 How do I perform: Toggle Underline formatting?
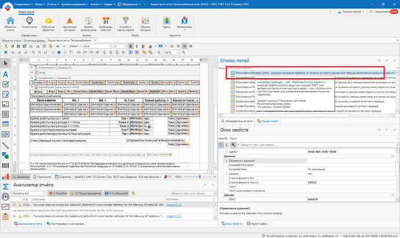[143, 46]
